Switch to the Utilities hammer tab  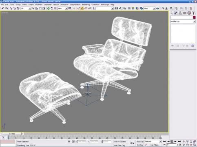(x=193, y=13)
